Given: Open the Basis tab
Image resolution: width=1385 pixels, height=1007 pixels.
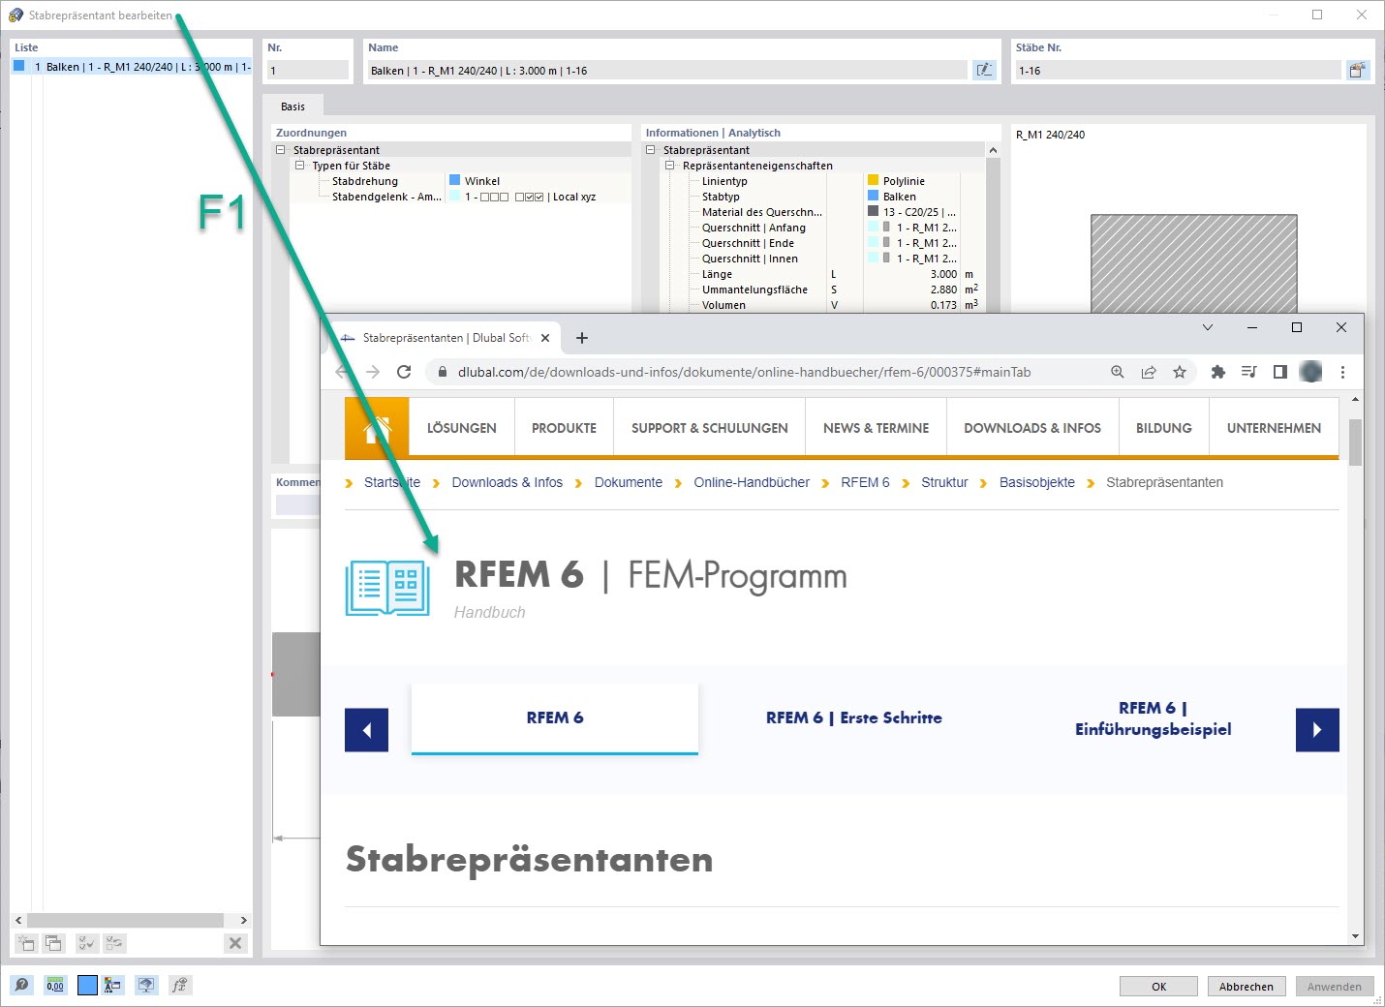Looking at the screenshot, I should [292, 107].
